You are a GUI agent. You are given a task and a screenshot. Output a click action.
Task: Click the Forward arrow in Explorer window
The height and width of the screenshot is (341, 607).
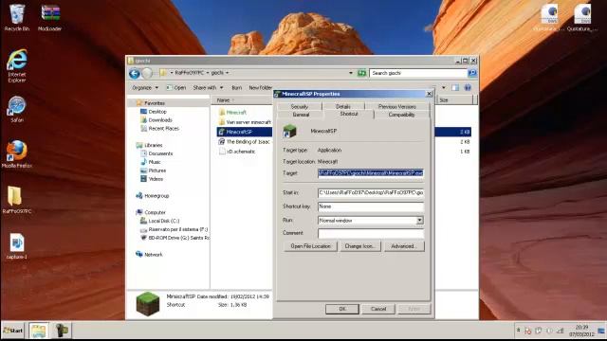147,73
